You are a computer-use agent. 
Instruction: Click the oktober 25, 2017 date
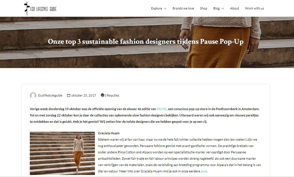[84, 95]
